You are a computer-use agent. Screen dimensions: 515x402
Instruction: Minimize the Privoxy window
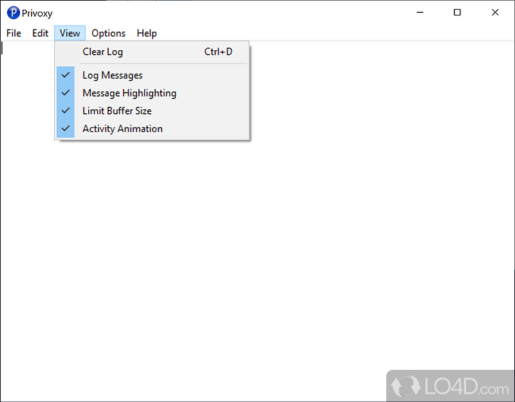click(x=420, y=13)
